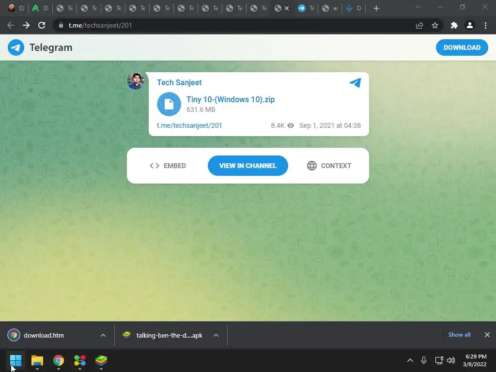
Task: Click the colorful four-petal app taskbar icon
Action: [x=80, y=360]
